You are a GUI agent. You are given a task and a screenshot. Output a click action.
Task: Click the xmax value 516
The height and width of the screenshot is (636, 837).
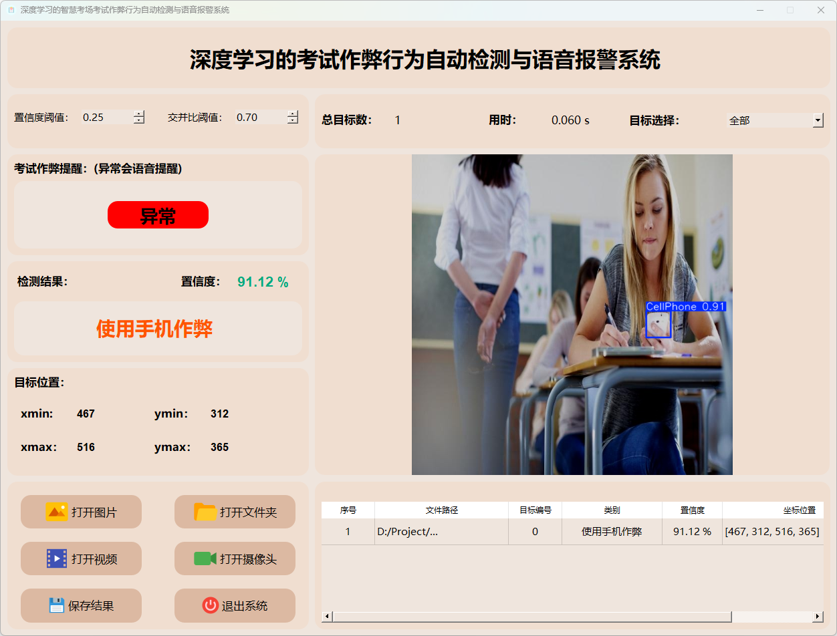[x=86, y=448]
